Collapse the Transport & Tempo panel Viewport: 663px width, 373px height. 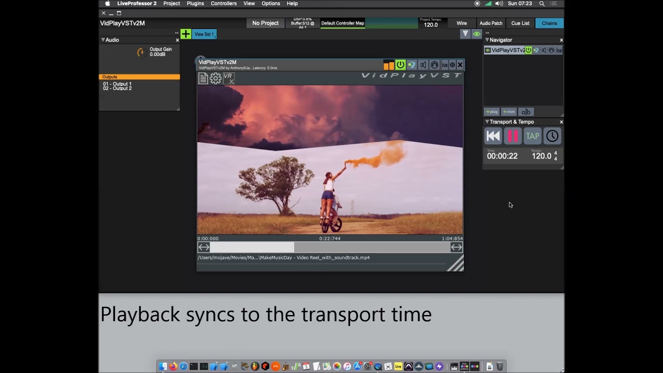(x=487, y=122)
